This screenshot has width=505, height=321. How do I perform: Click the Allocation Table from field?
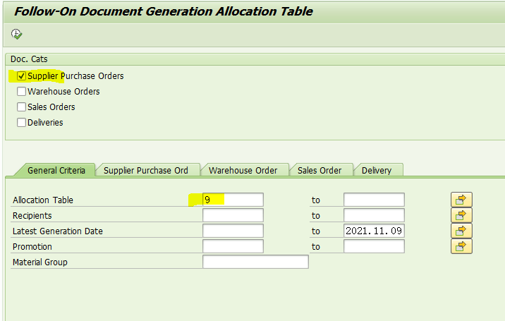point(233,200)
